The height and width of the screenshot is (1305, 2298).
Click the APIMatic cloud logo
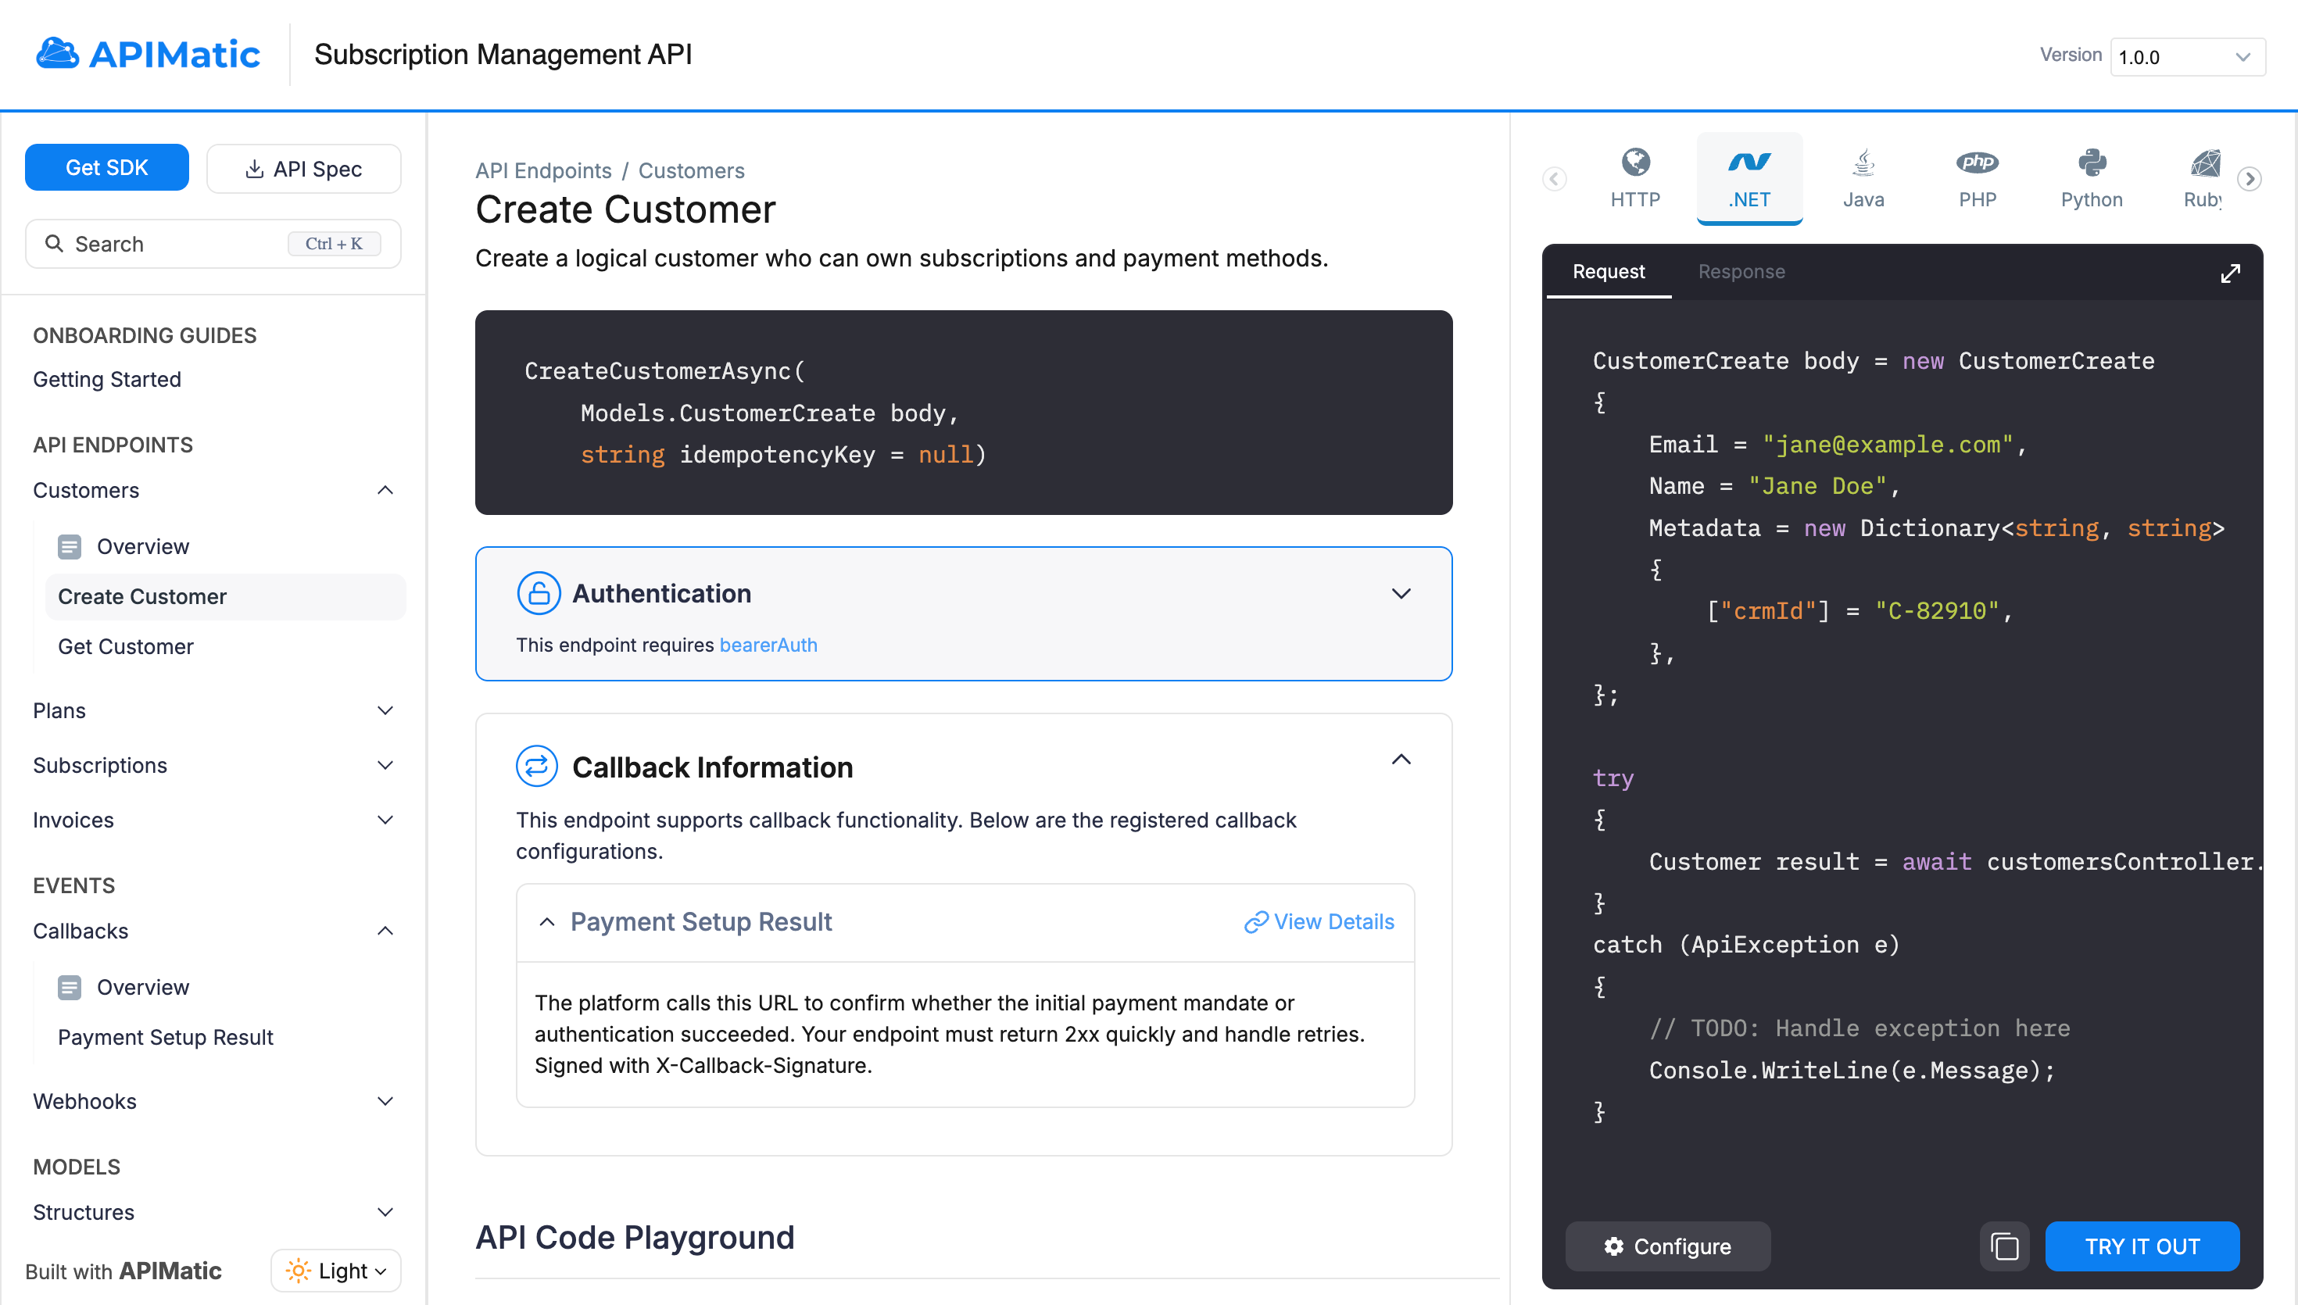click(57, 54)
